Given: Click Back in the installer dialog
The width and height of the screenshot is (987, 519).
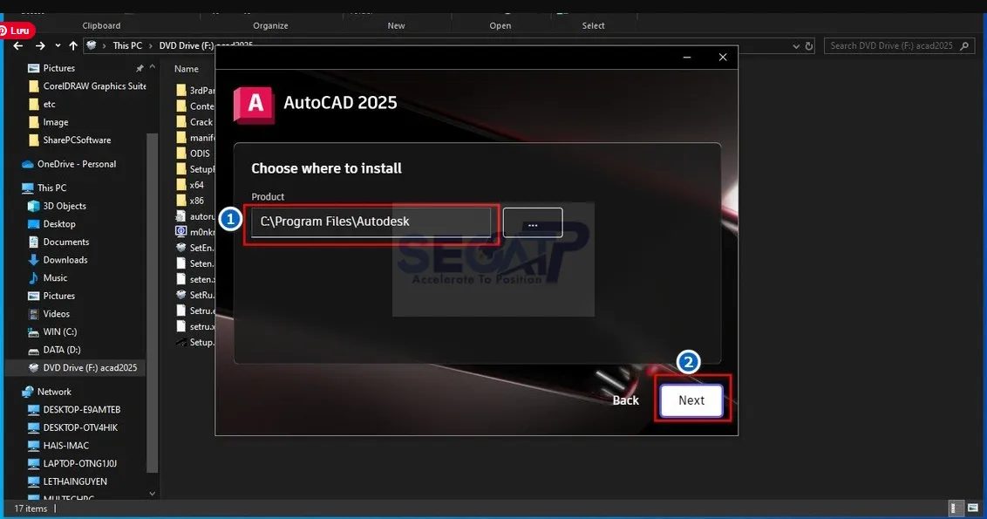Looking at the screenshot, I should 625,399.
